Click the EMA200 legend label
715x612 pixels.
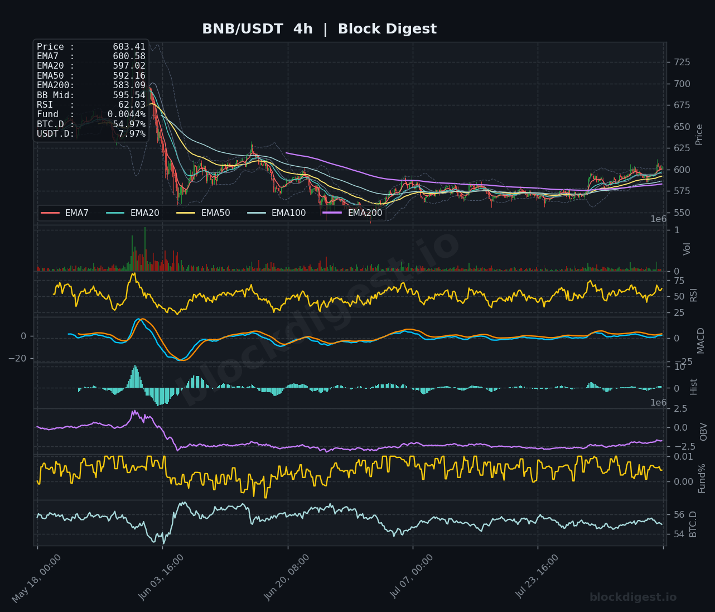coord(365,213)
